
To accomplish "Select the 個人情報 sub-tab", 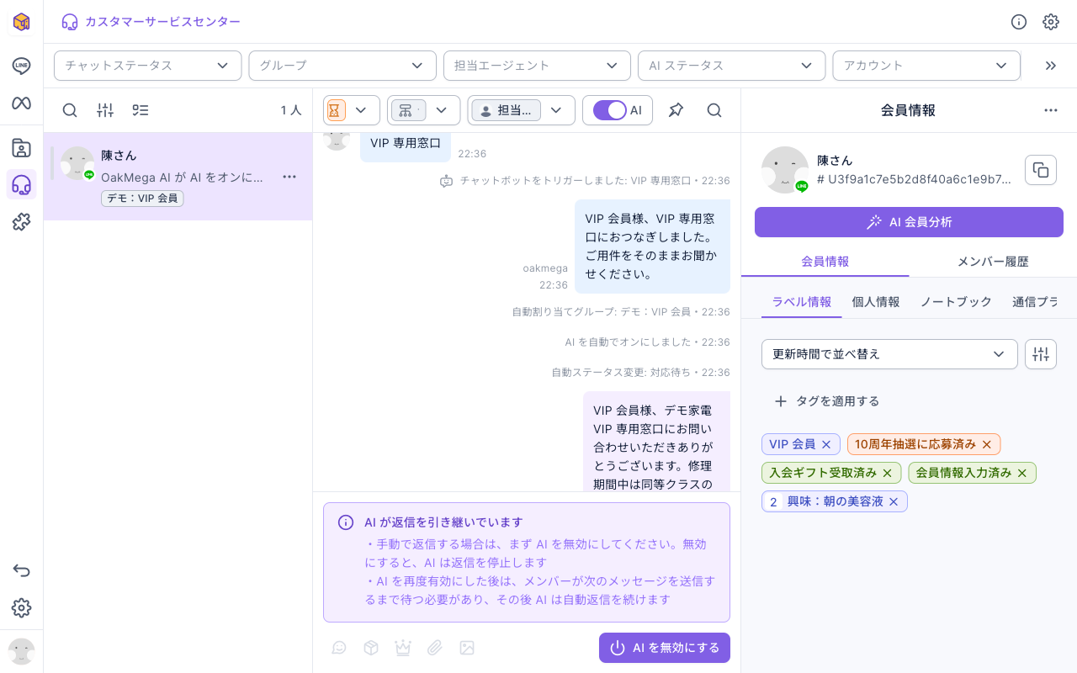I will [x=876, y=302].
